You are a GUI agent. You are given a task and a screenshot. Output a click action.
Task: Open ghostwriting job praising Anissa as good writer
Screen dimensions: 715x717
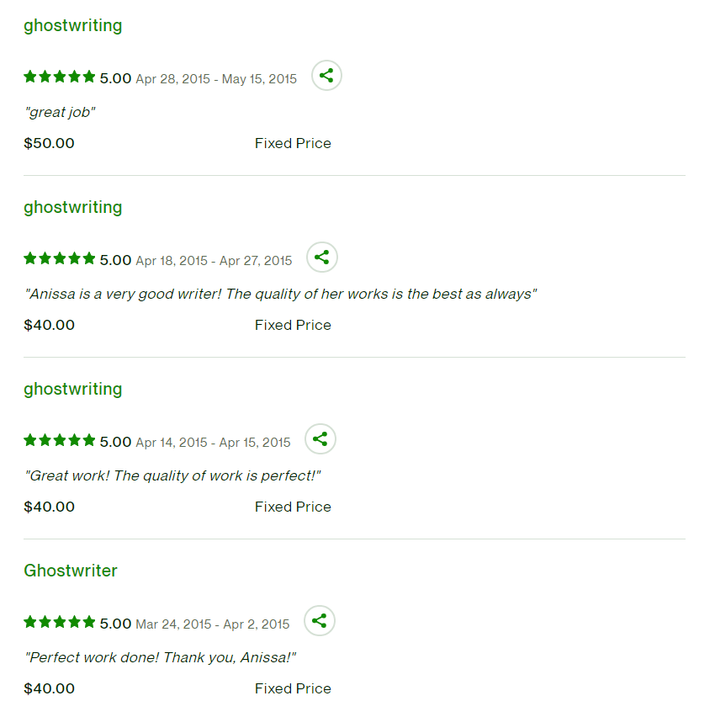tap(72, 207)
